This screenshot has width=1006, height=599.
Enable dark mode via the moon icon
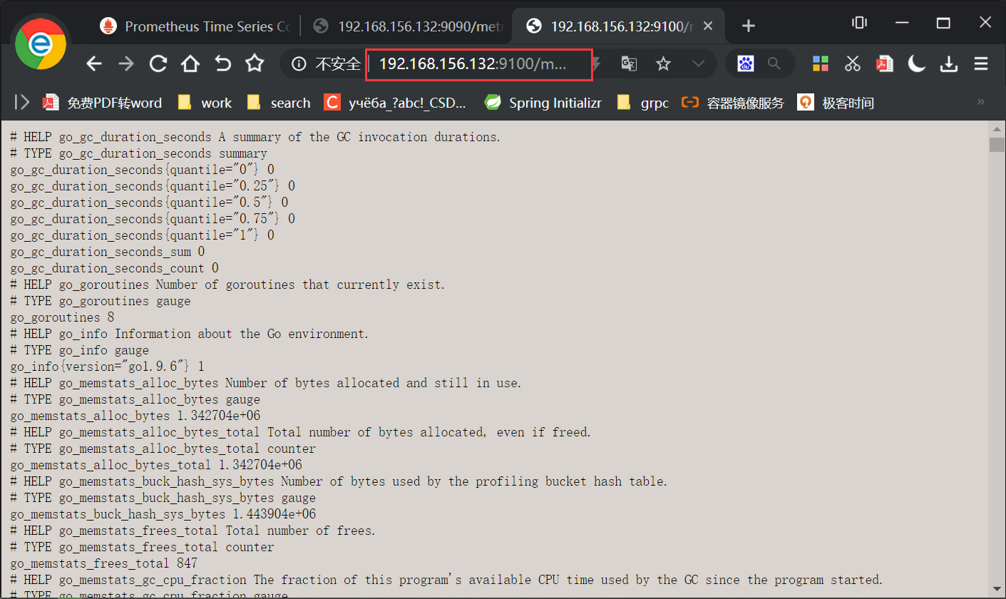click(916, 63)
